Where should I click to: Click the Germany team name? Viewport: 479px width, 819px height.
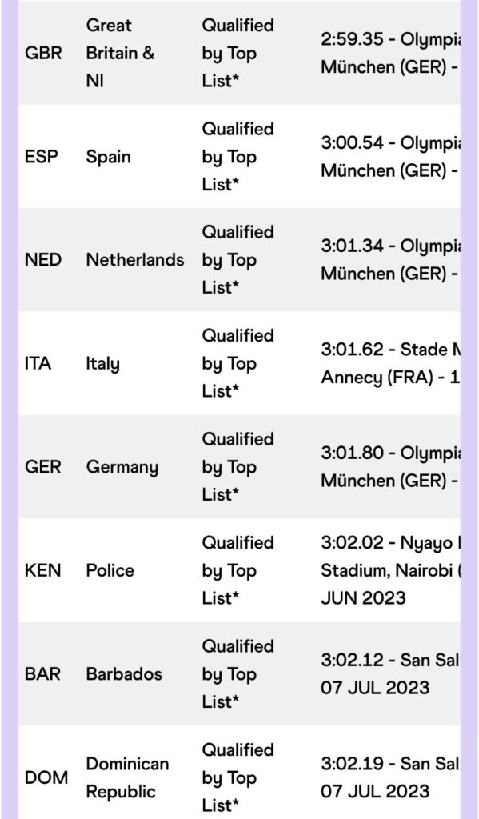122,467
